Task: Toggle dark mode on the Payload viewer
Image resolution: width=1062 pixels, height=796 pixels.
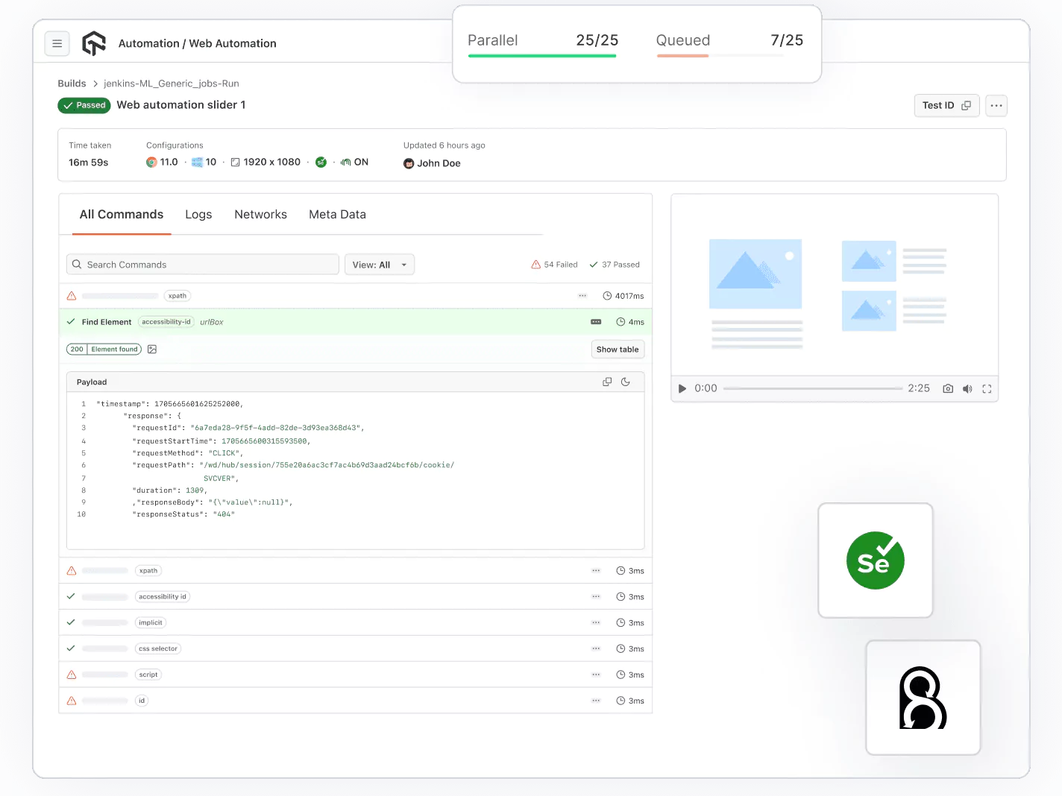Action: pos(625,381)
